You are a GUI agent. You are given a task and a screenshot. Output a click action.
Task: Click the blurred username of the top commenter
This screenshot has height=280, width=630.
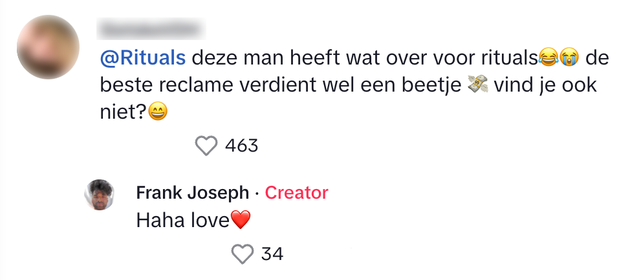(150, 29)
